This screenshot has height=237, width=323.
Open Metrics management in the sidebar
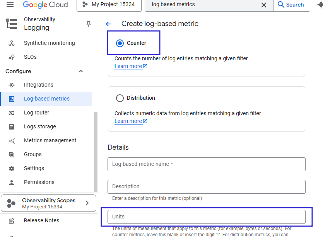(x=50, y=140)
